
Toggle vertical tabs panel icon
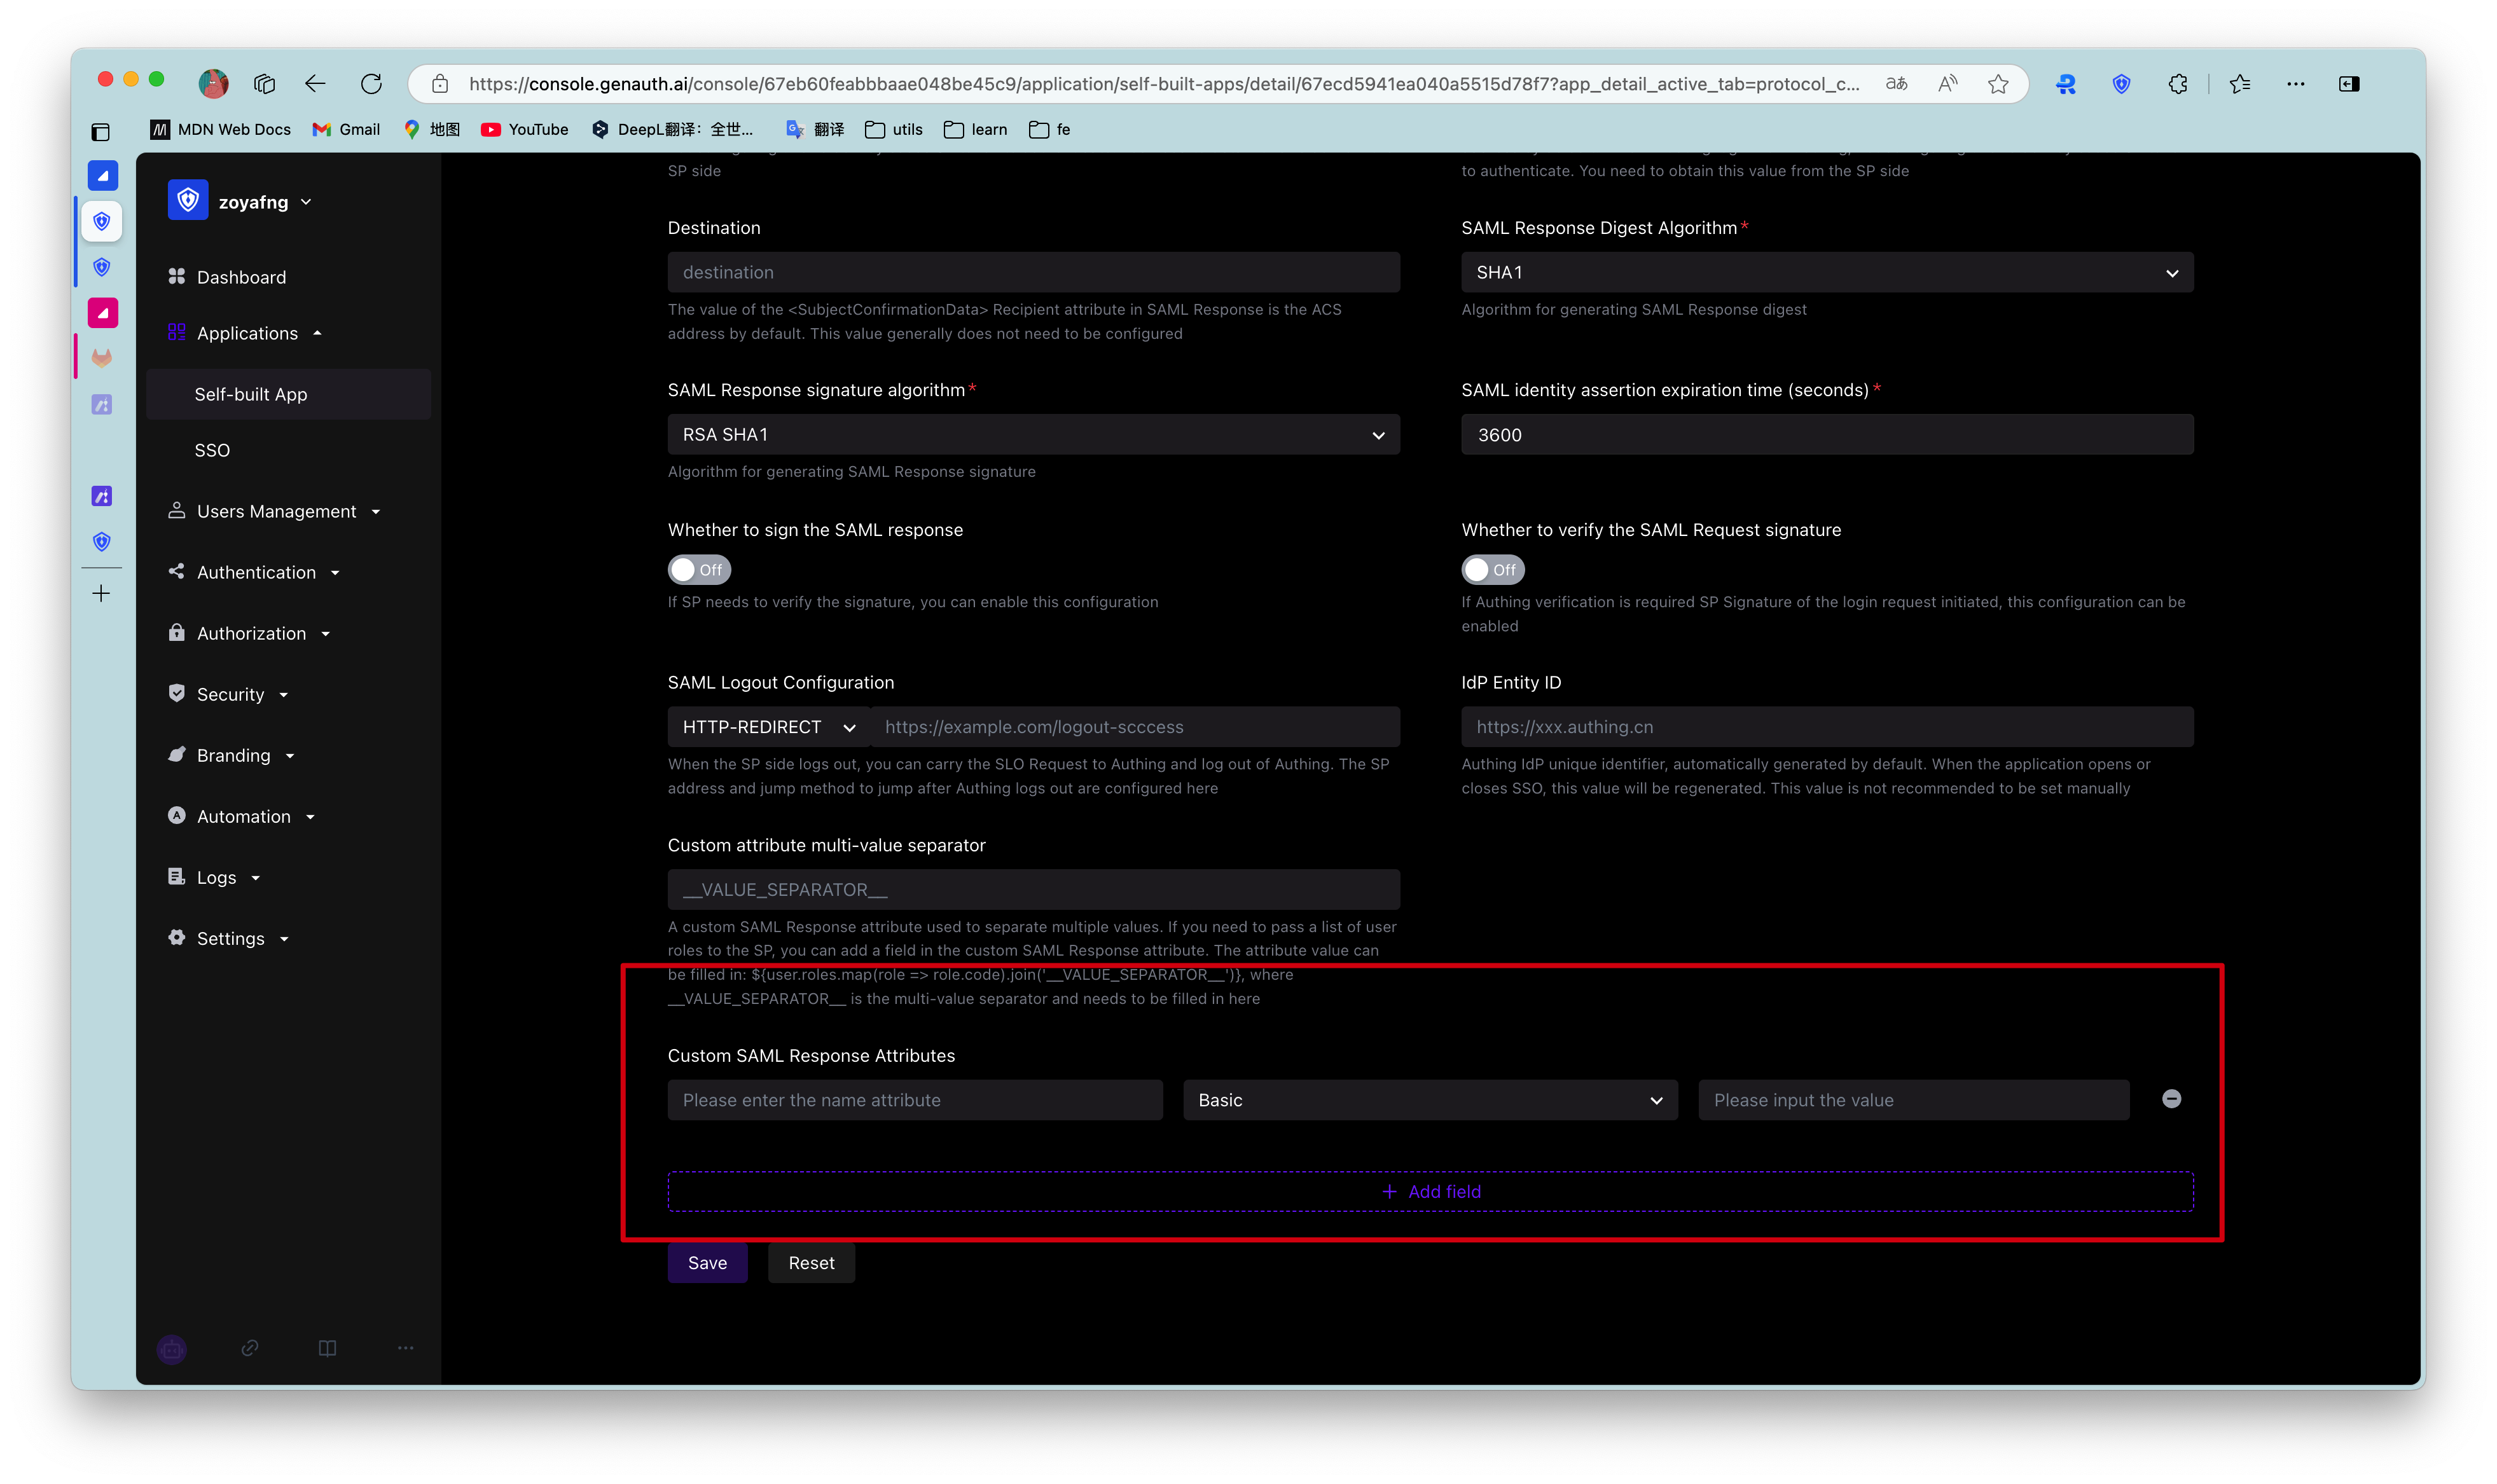(x=101, y=131)
